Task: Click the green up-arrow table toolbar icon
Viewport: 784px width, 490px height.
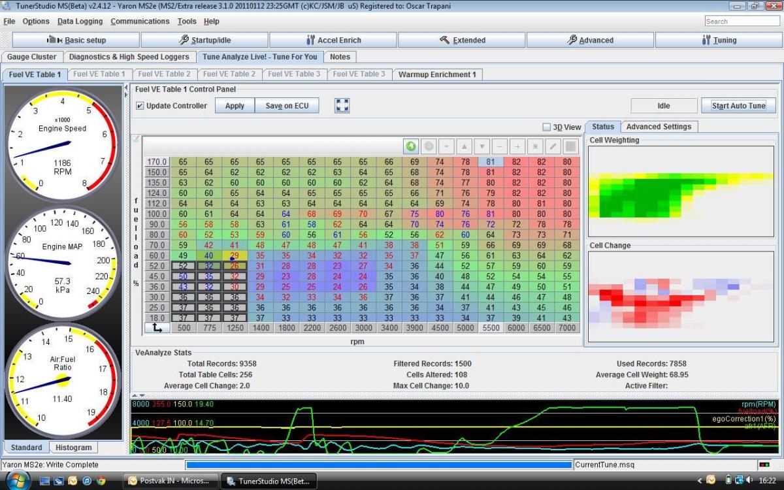Action: coord(411,146)
